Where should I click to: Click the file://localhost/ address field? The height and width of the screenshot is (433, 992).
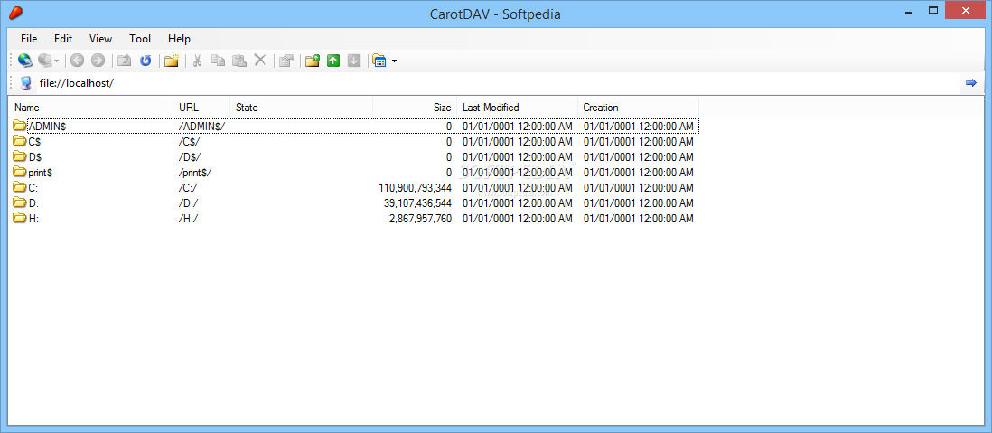[x=497, y=83]
